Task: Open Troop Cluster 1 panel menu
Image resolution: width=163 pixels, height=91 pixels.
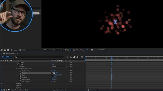Action: pos(18,53)
